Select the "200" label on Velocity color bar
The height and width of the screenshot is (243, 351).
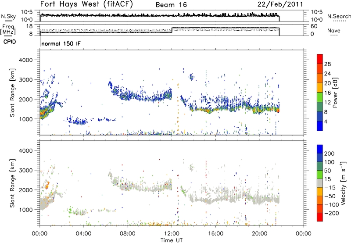[x=330, y=154]
